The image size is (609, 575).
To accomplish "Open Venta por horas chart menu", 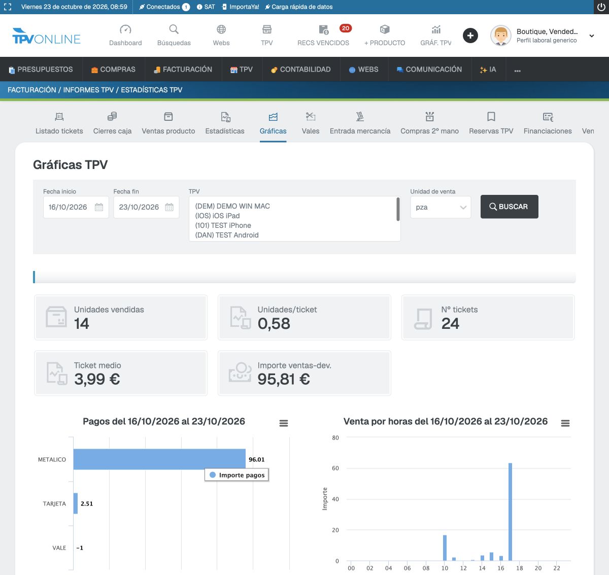I will 565,423.
